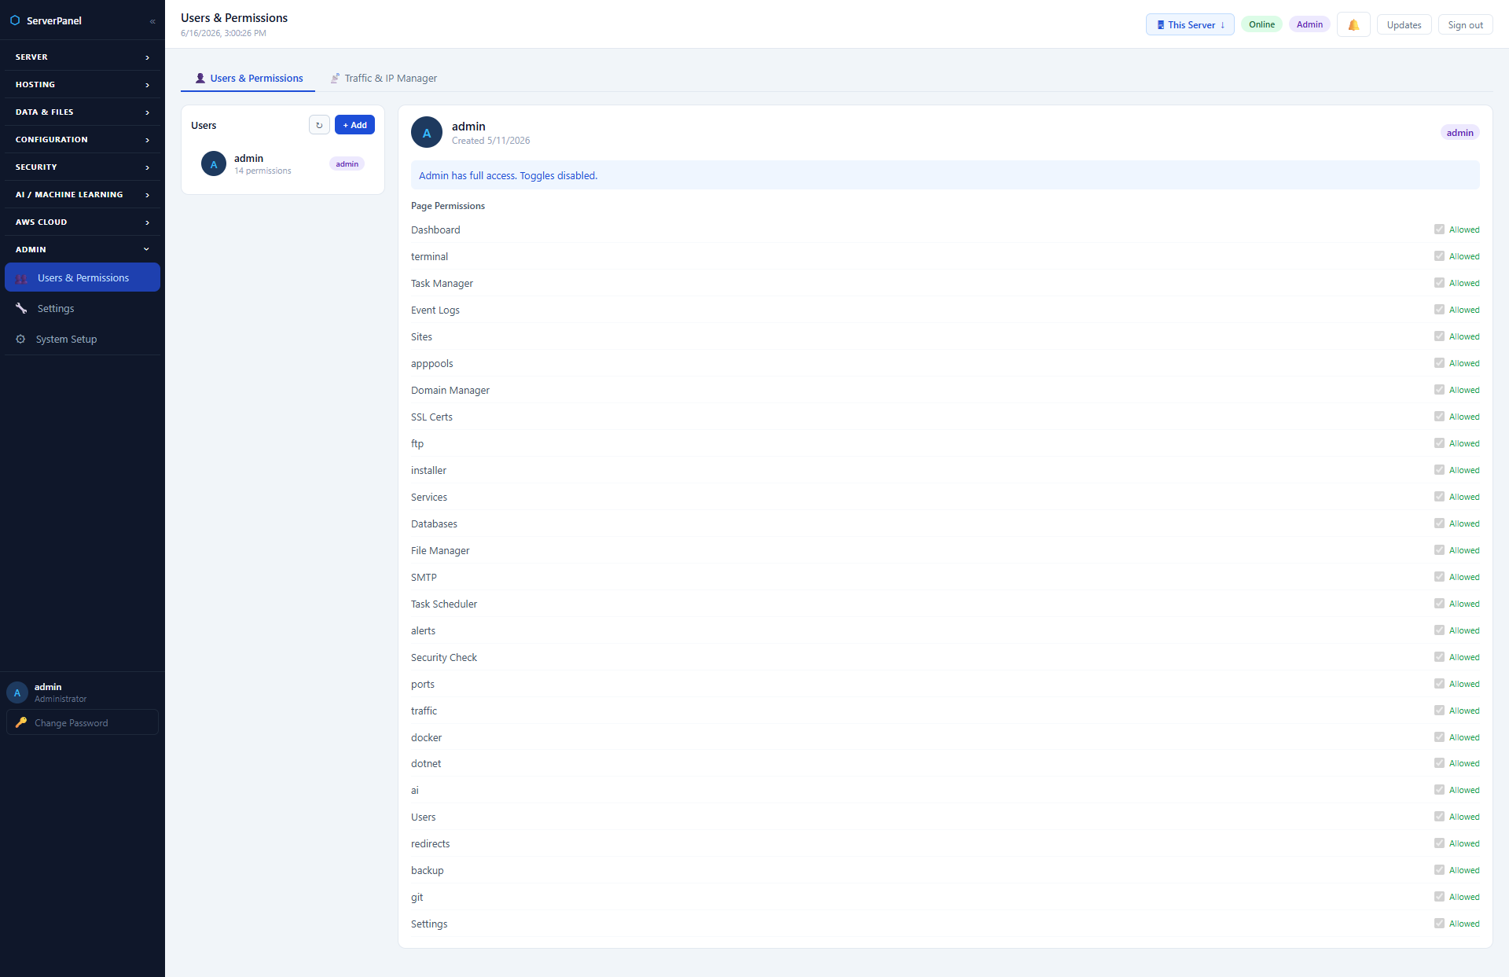
Task: Expand the SERVER sidebar section
Action: [83, 57]
